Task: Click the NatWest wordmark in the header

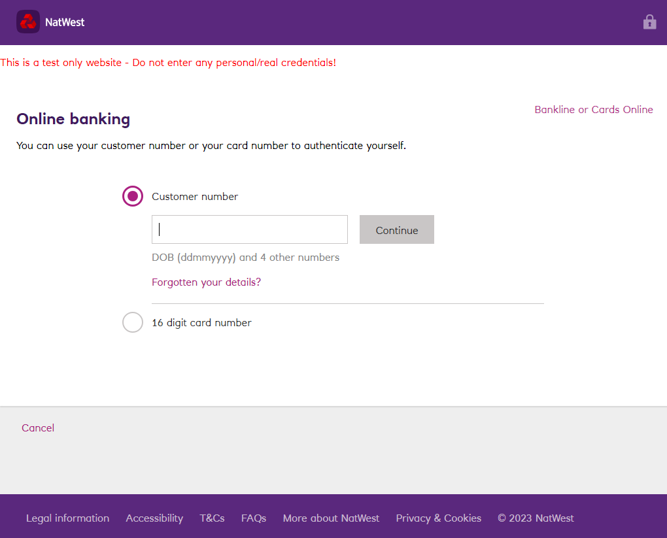Action: (65, 22)
